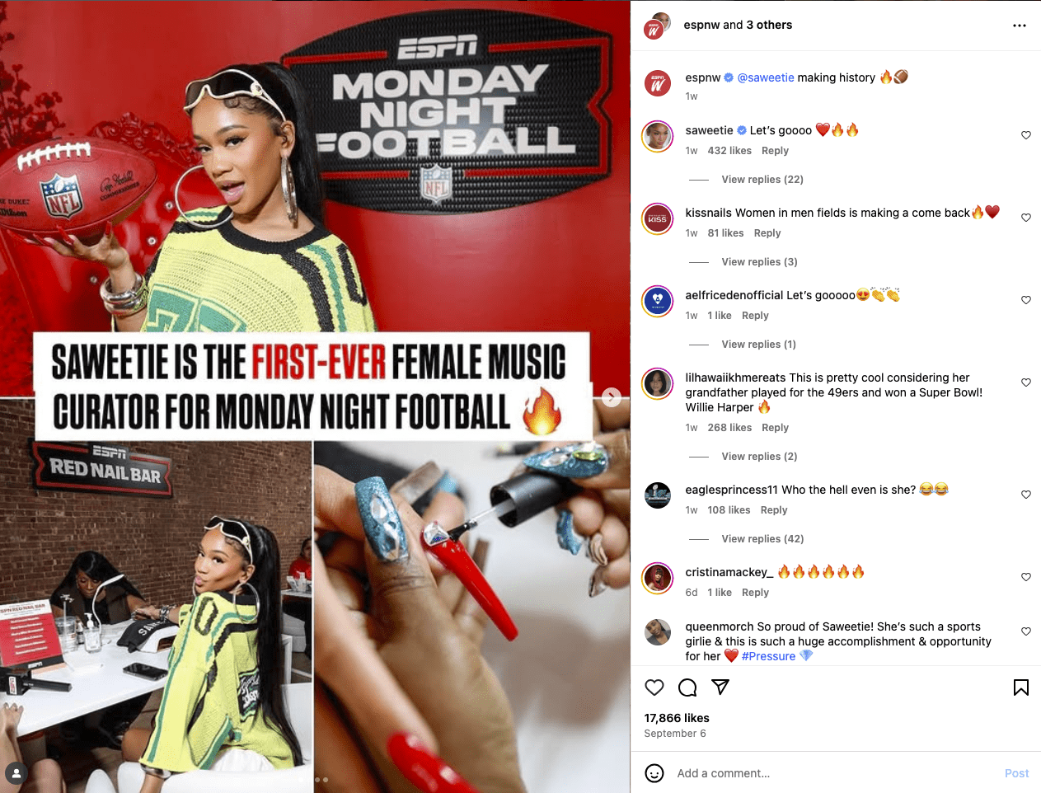The height and width of the screenshot is (793, 1041).
Task: Expand View replies (3) under kissnails
Action: [759, 262]
